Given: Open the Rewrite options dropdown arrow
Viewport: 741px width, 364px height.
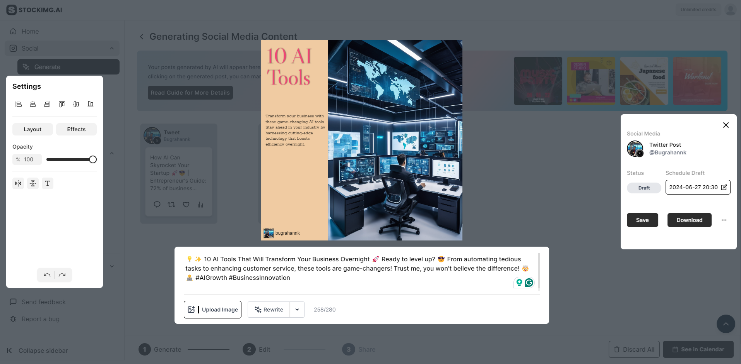Looking at the screenshot, I should click(297, 309).
